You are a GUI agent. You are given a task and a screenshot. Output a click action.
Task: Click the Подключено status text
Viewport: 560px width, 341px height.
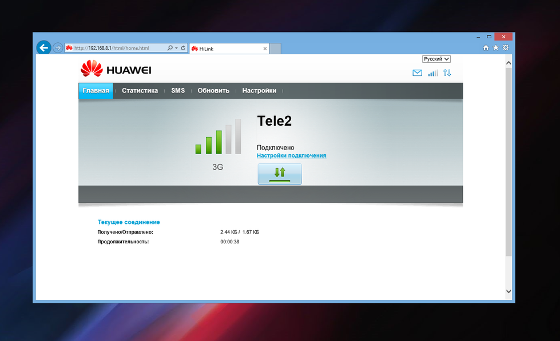[x=275, y=147]
